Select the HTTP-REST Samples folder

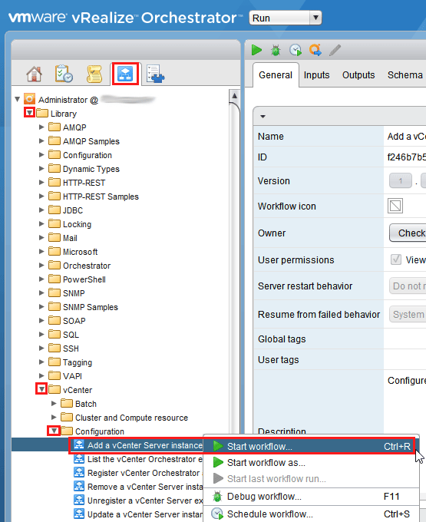pyautogui.click(x=101, y=197)
